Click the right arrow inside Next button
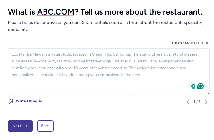The image size is (214, 140). click(26, 126)
